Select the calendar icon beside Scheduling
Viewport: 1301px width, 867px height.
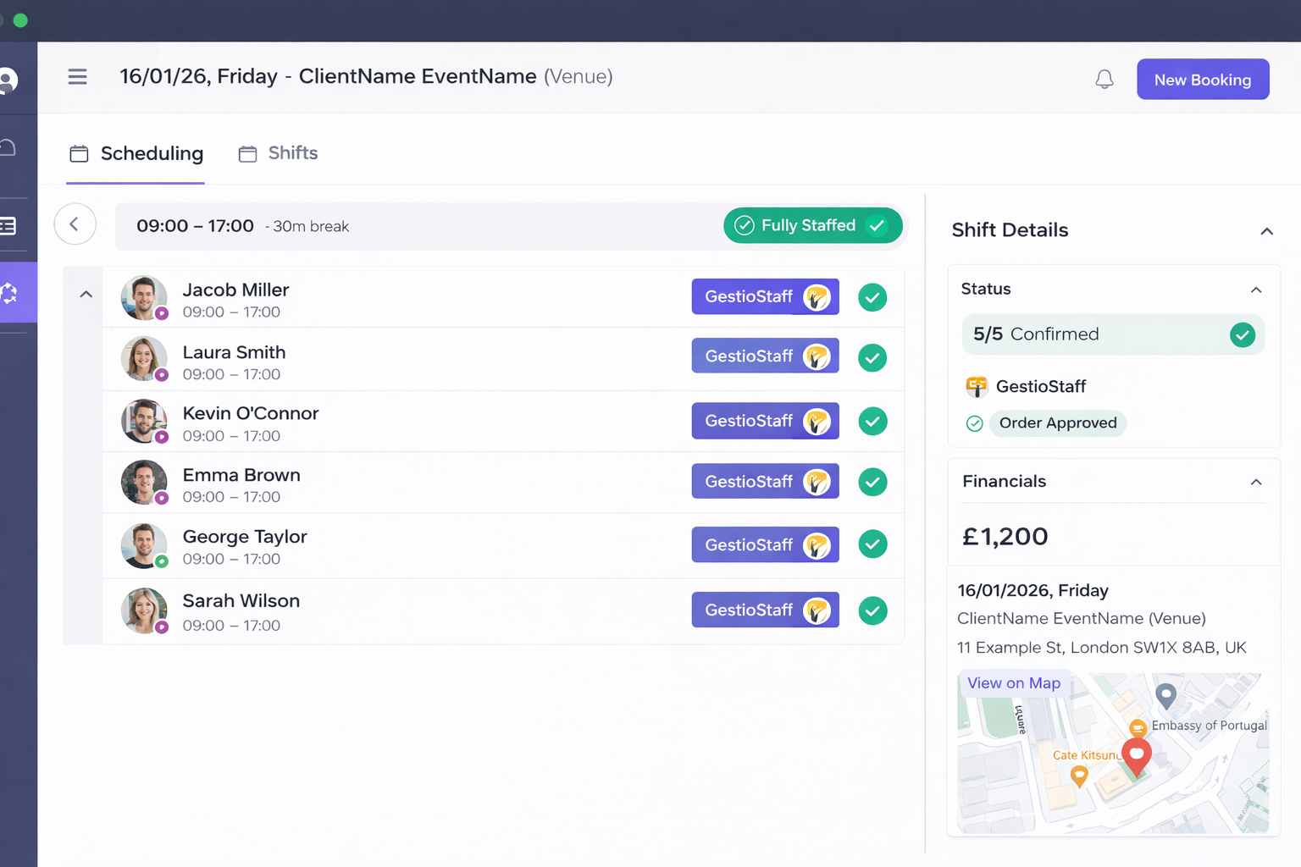tap(79, 153)
